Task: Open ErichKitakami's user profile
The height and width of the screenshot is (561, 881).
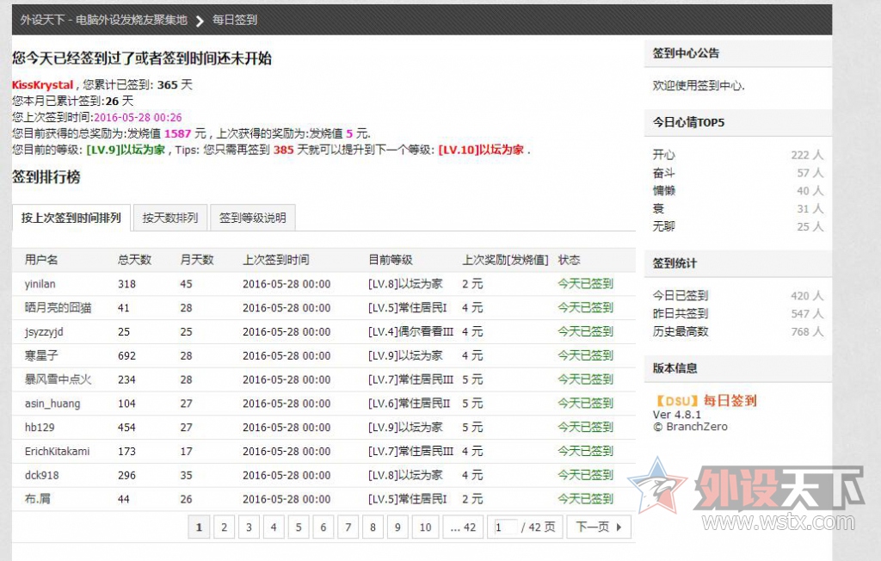Action: tap(57, 451)
